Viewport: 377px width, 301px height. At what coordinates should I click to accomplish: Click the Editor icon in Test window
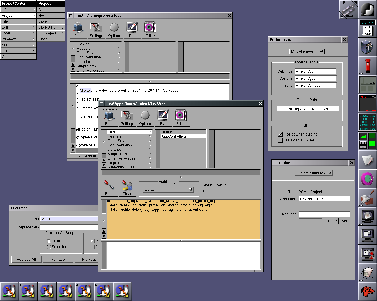(x=150, y=30)
